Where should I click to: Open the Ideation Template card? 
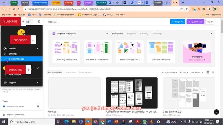tap(161, 52)
